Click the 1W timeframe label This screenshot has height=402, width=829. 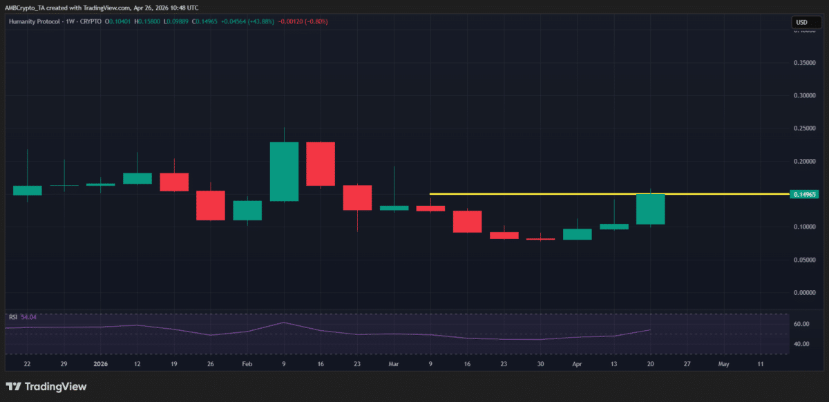tap(69, 21)
